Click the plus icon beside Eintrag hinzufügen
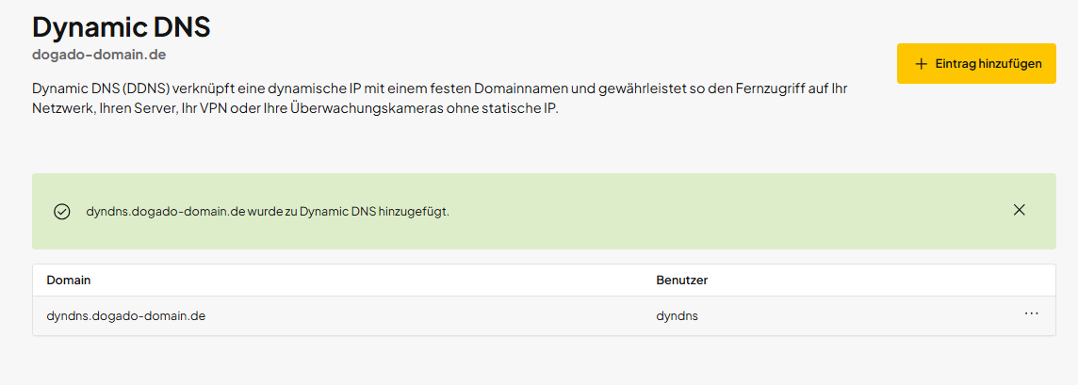Screen dimensions: 1078x385 921,64
